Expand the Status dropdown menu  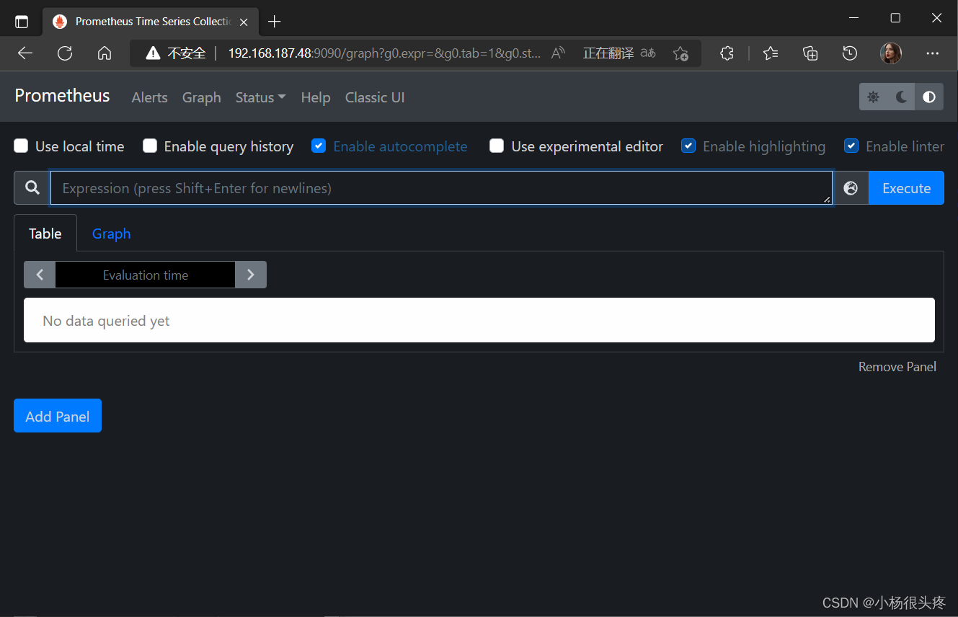[x=260, y=97]
